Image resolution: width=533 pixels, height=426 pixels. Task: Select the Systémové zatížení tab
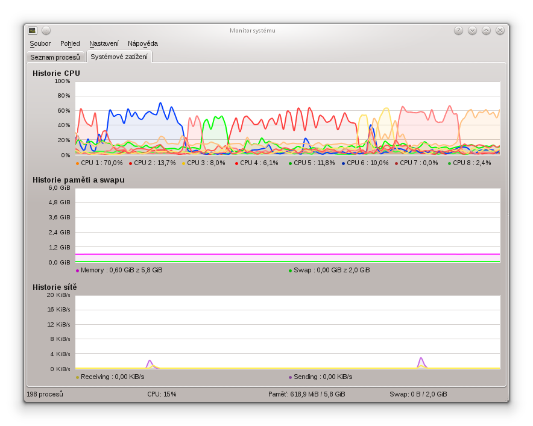[119, 57]
